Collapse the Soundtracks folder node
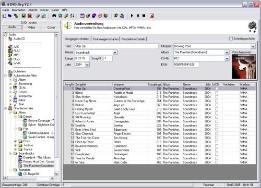261x188 pixels. click(10, 154)
